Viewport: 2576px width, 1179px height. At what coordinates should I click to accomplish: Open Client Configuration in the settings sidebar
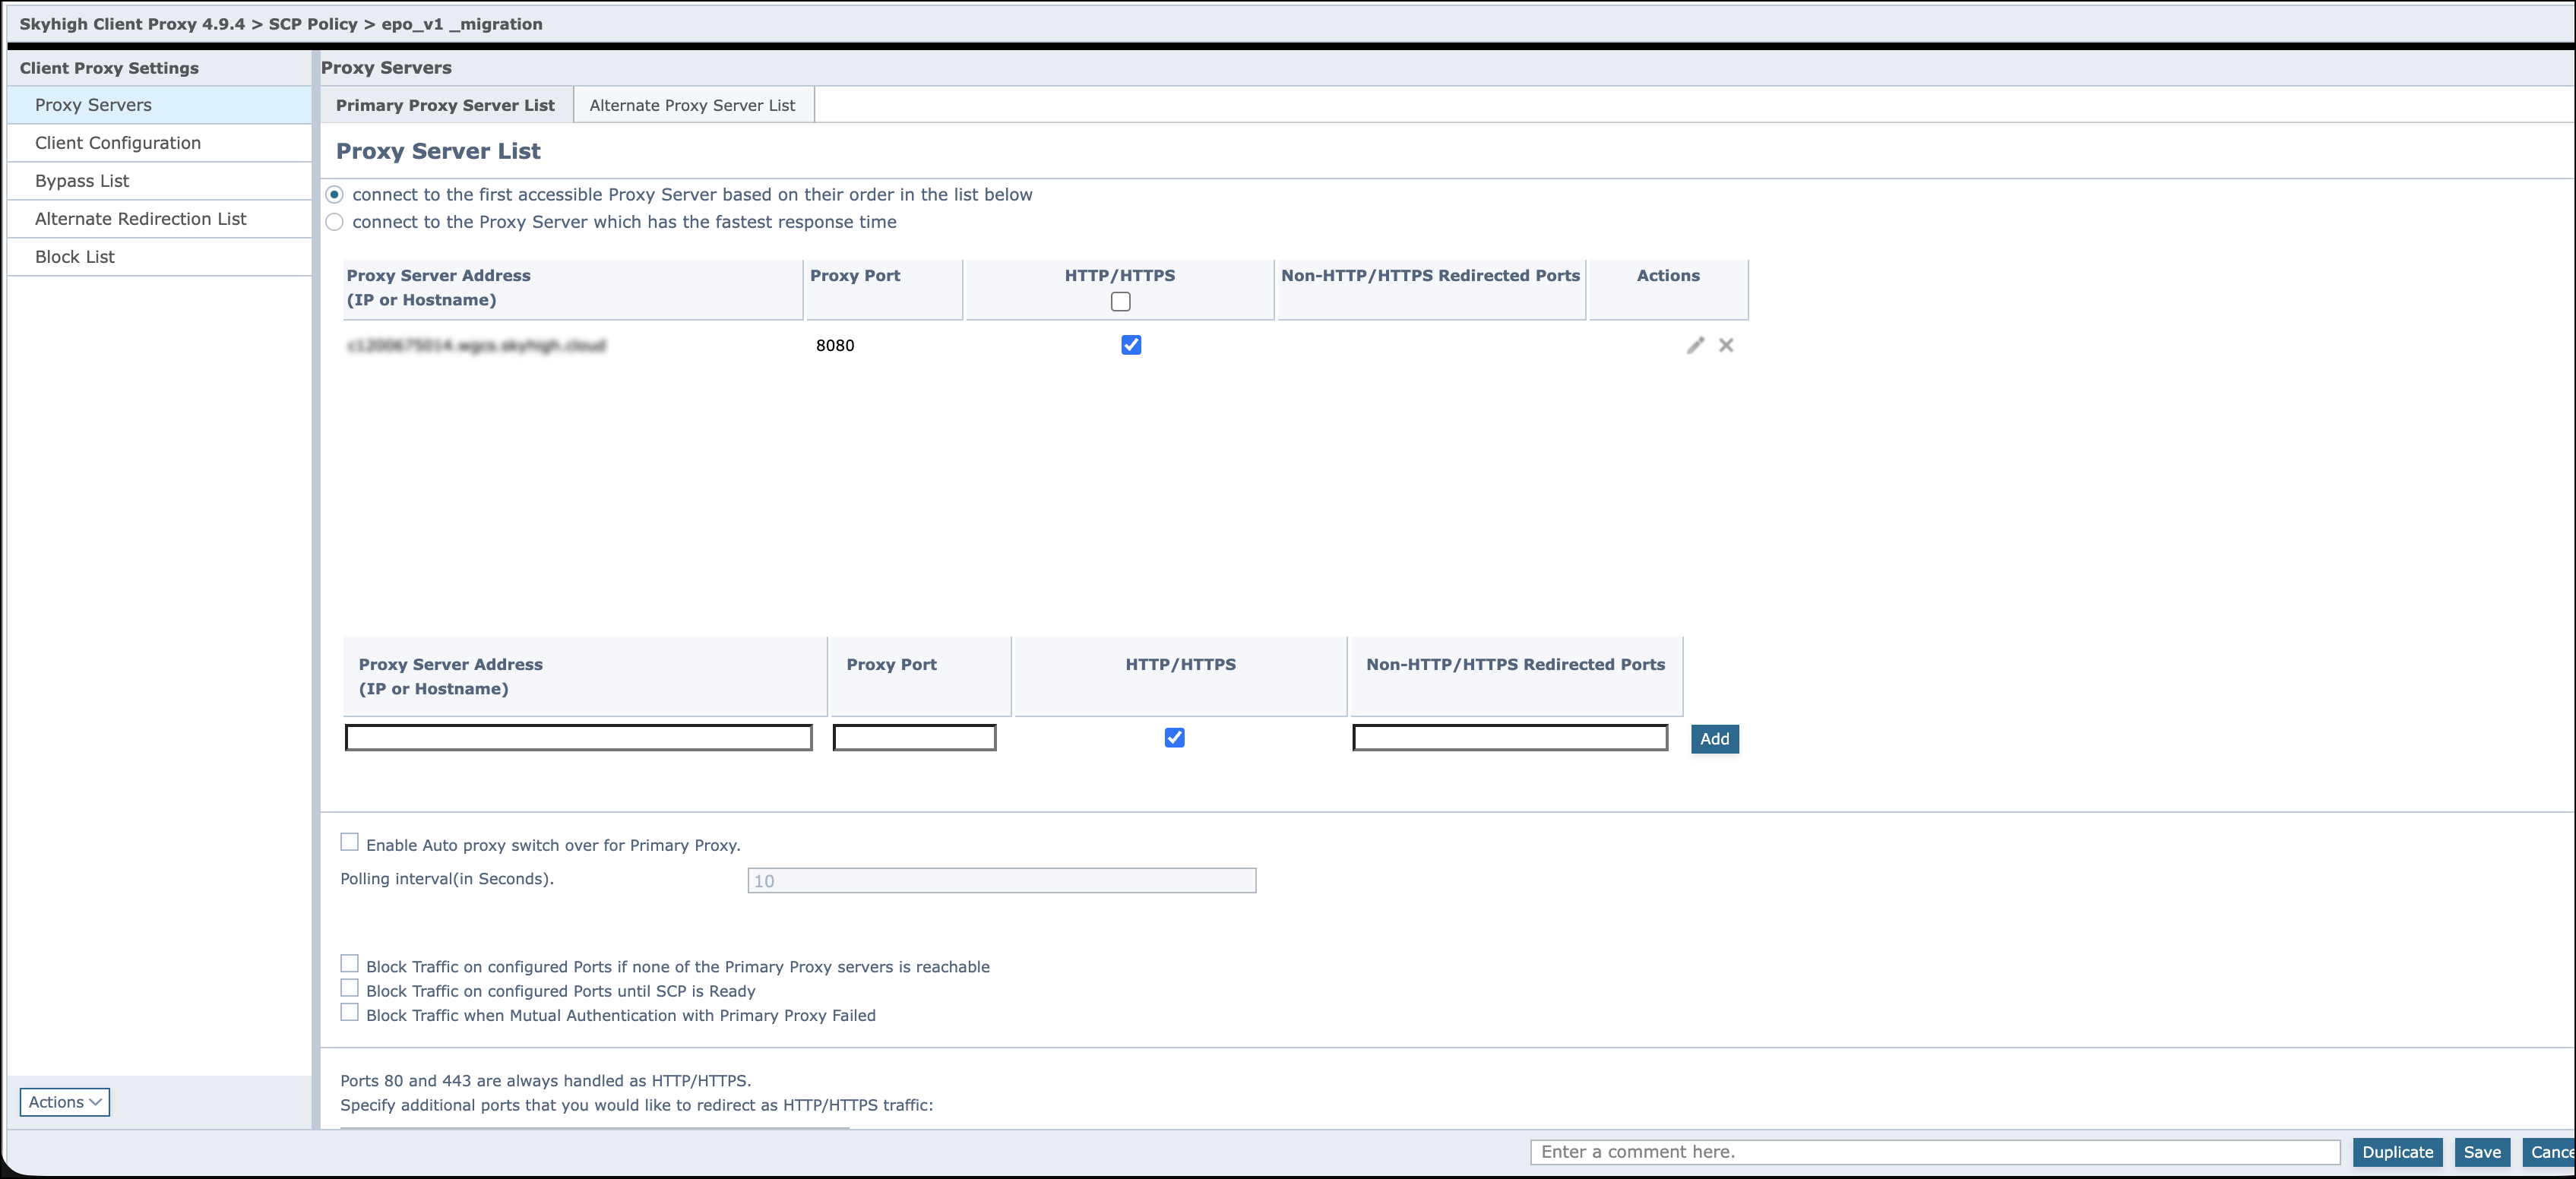coord(118,143)
